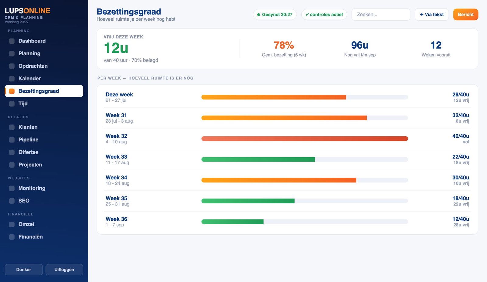Click the Uitloggen button
The height and width of the screenshot is (282, 487).
click(64, 270)
